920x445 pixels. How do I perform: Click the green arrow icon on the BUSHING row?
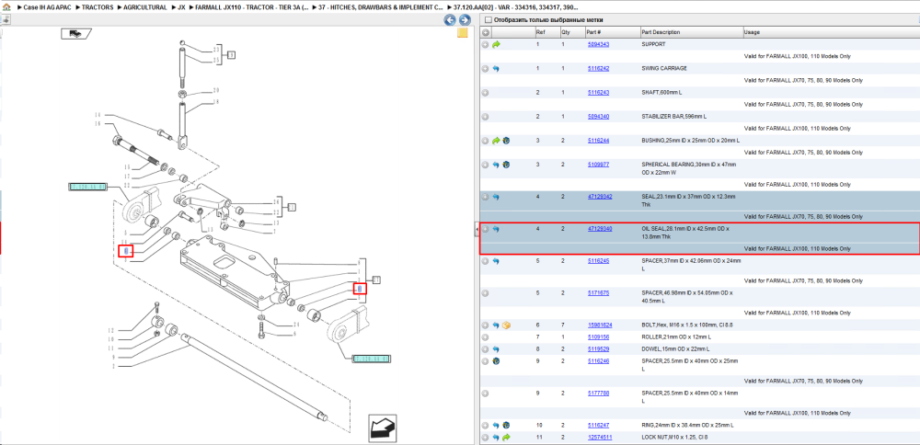tap(496, 141)
